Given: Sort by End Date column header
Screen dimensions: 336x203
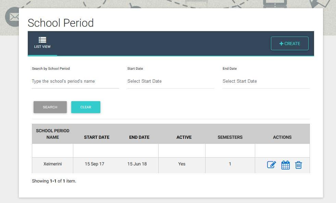Looking at the screenshot, I should [139, 137].
